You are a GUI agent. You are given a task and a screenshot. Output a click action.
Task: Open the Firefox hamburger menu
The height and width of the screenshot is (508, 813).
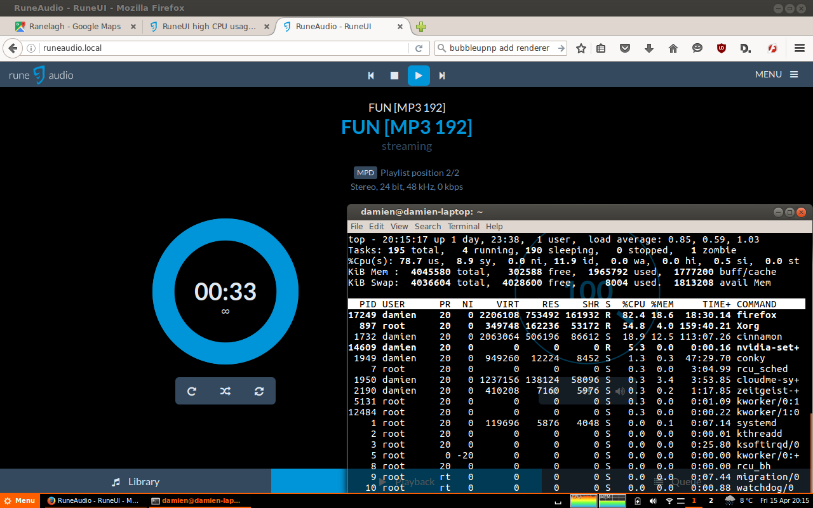point(800,48)
